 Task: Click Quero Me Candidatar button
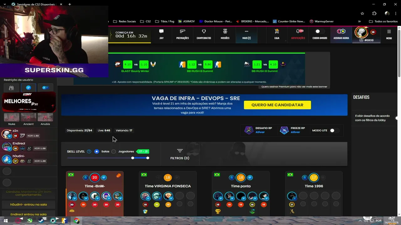[277, 105]
